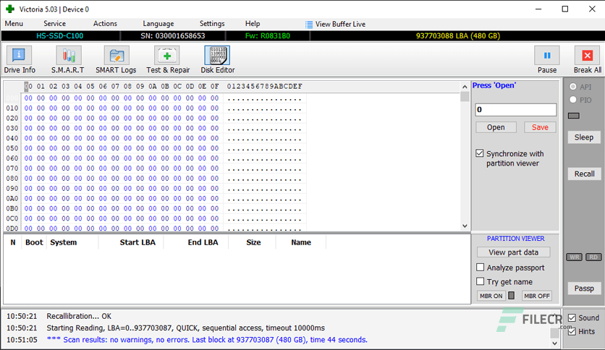Click the small gray indicator below PIO
Viewport: 605px width, 350px height.
[574, 116]
